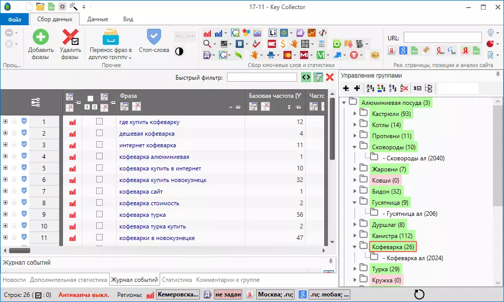
Task: Tick the checkbox in row 'кофеварка турка'
Action: pos(99,214)
